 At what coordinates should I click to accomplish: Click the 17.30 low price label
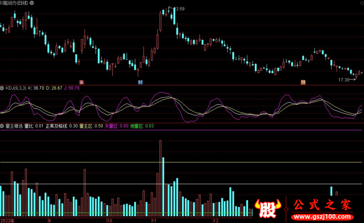point(344,80)
